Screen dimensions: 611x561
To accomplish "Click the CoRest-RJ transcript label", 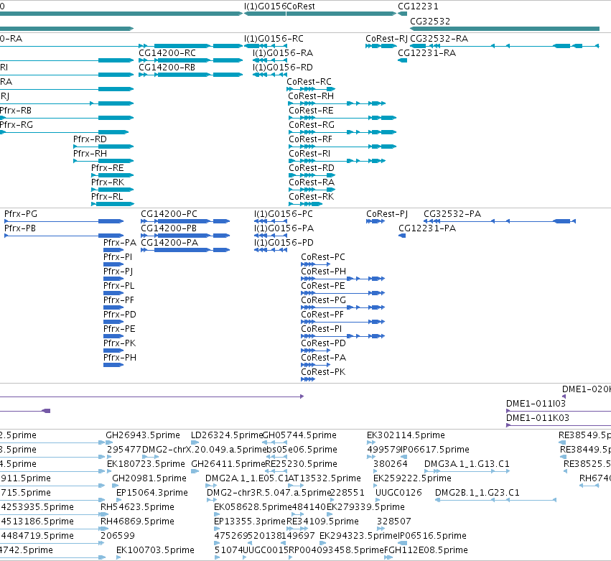I will click(386, 39).
